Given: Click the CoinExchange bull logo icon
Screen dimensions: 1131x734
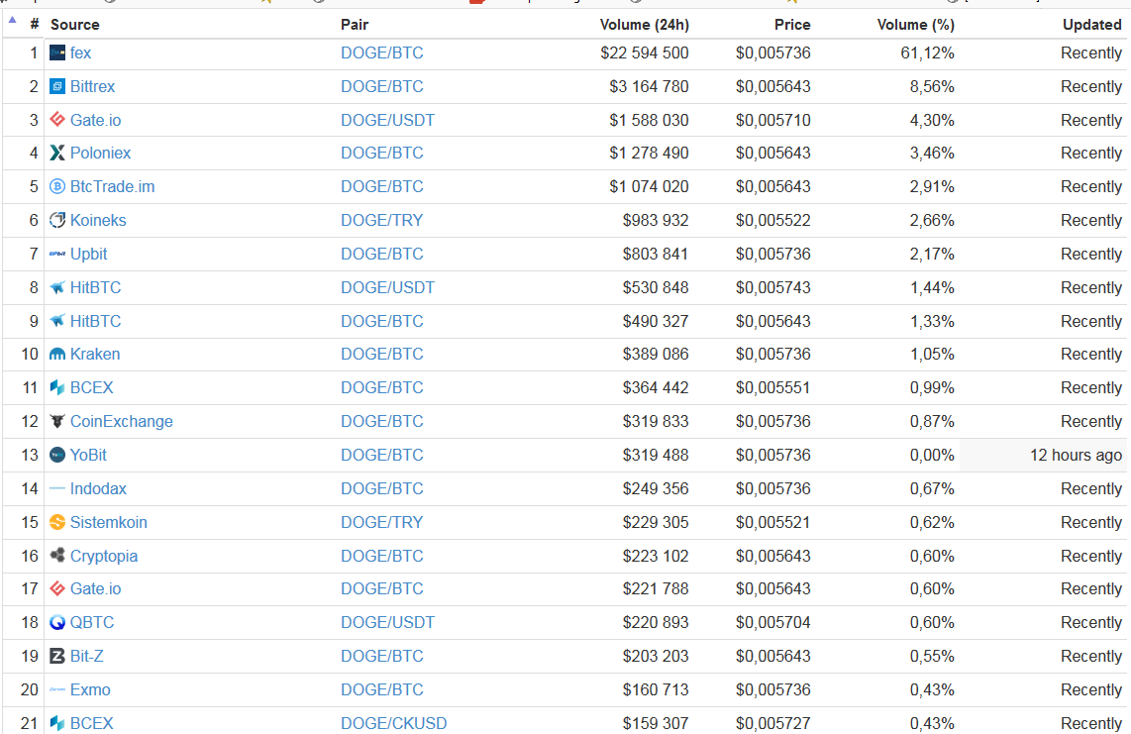Looking at the screenshot, I should pos(57,422).
